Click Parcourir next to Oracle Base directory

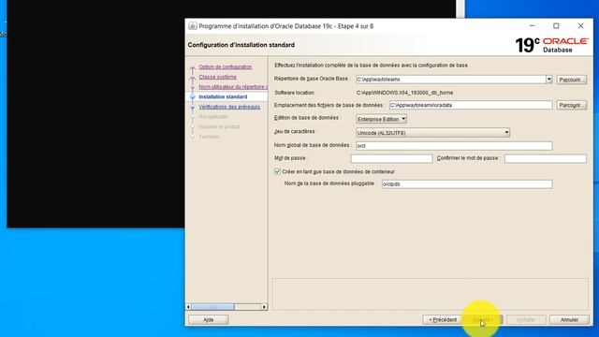pos(572,80)
